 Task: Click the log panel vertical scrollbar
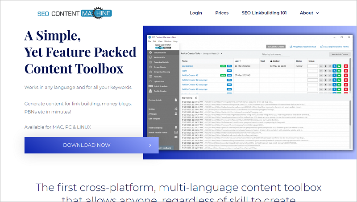coord(350,113)
